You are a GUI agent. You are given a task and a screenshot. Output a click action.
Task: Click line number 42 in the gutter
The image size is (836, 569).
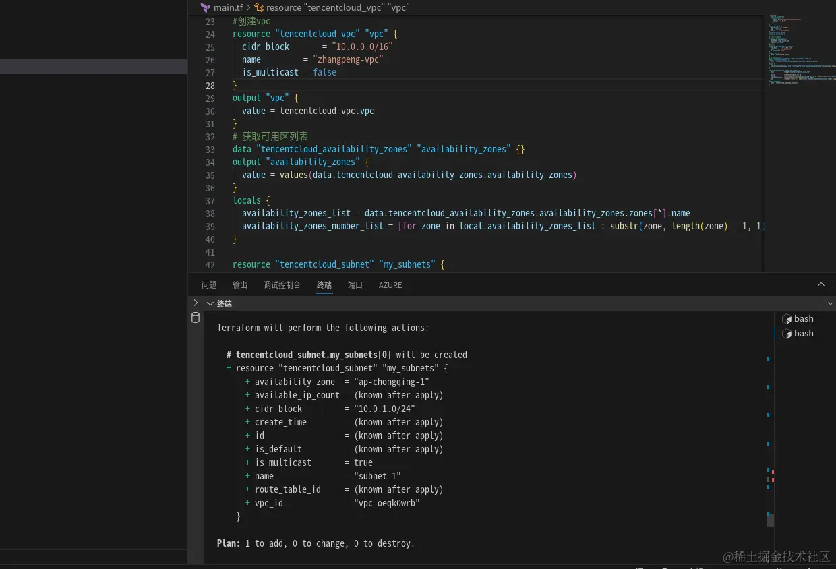point(210,265)
